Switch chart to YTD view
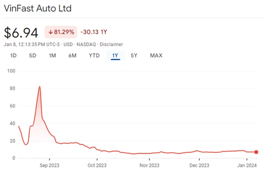 [x=94, y=56]
